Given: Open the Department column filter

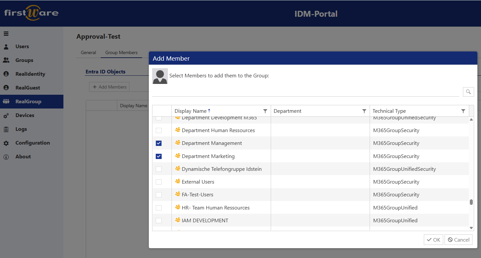Looking at the screenshot, I should coord(364,111).
